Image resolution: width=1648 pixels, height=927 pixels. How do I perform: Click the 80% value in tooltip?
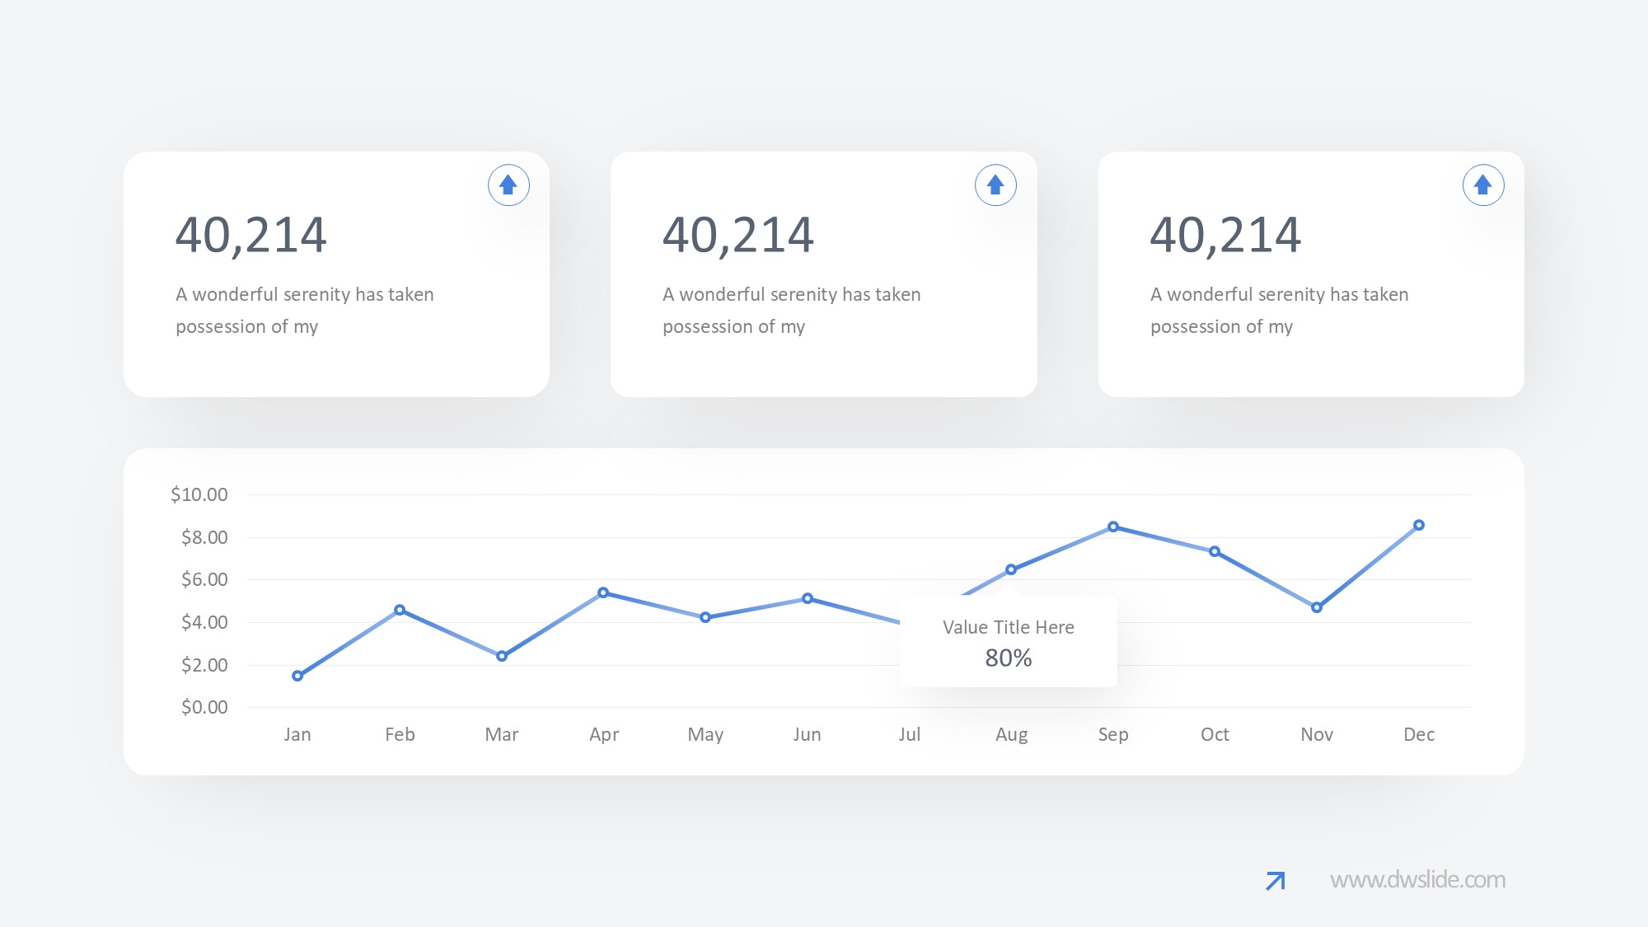pyautogui.click(x=1008, y=658)
